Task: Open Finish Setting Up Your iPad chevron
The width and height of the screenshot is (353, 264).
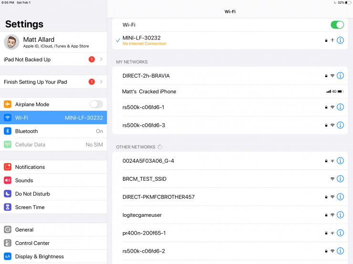Action: [x=101, y=82]
